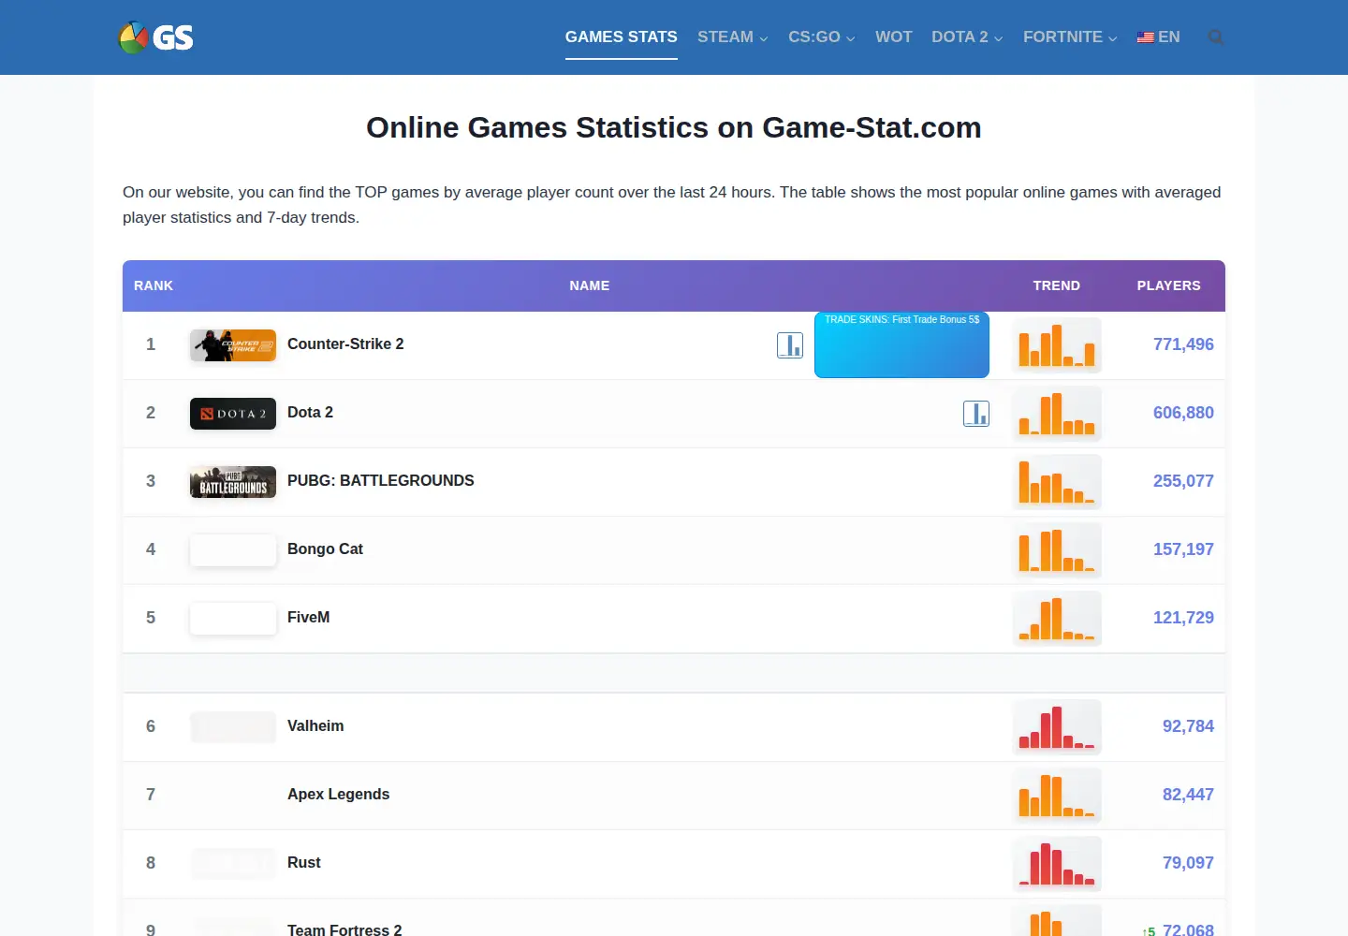Viewport: 1348px width, 936px height.
Task: Open Counter-Strike 2 trend bar chart
Action: [1057, 345]
